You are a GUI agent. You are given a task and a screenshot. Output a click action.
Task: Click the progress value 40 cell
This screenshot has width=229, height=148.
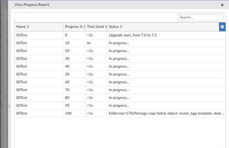click(68, 66)
